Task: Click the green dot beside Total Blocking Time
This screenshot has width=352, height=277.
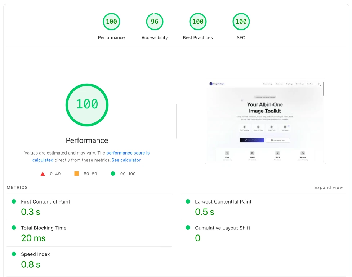Action: click(x=14, y=228)
